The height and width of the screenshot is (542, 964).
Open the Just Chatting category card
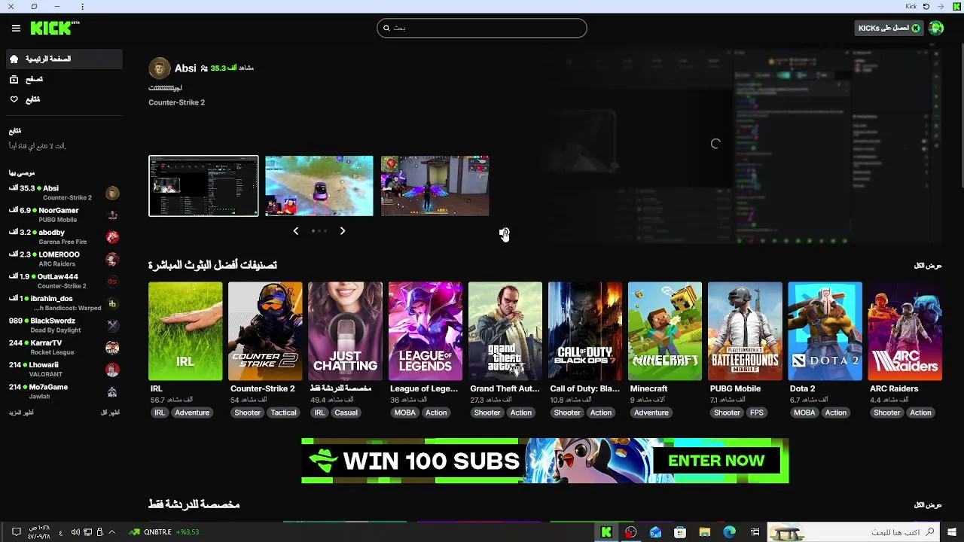tap(345, 331)
